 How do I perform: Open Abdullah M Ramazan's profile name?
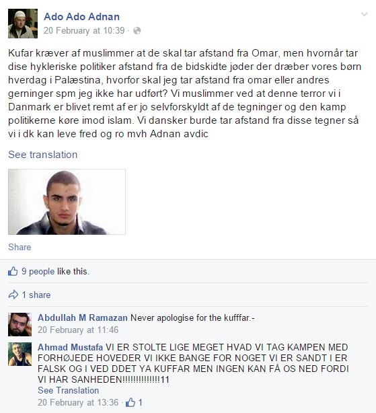[x=83, y=318]
